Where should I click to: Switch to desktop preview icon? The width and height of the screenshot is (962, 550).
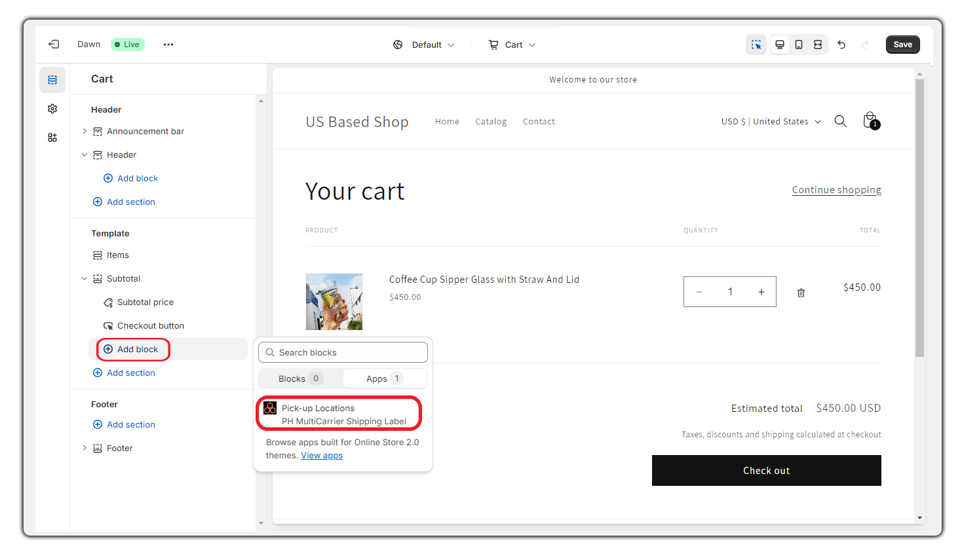(x=780, y=45)
